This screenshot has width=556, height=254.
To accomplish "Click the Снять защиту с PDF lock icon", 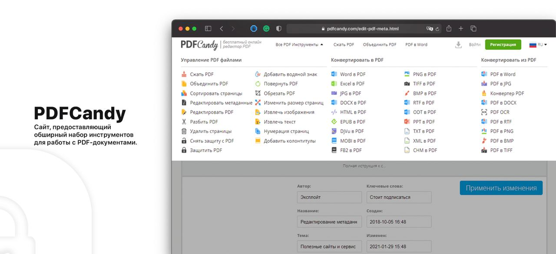I will [x=184, y=141].
